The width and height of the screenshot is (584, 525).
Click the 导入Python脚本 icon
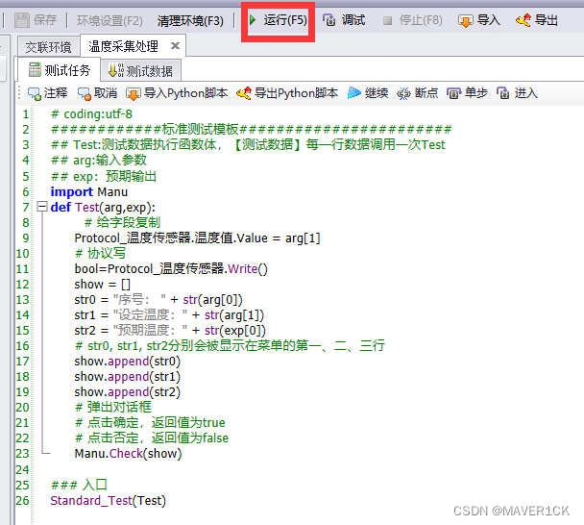click(x=134, y=94)
